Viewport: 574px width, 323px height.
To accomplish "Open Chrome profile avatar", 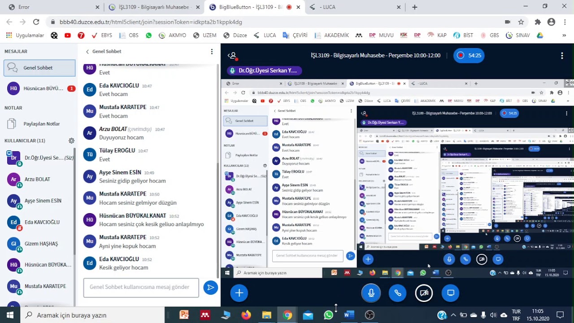I will [x=551, y=22].
